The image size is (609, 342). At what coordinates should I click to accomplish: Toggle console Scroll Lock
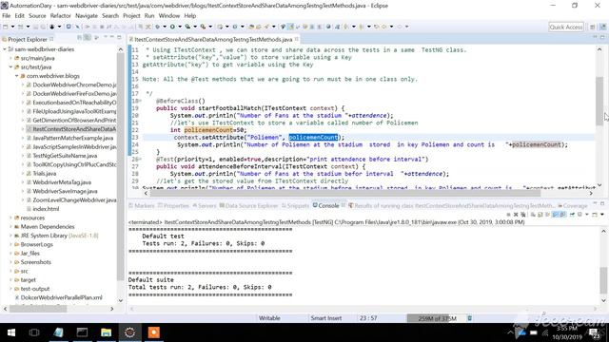(x=540, y=215)
